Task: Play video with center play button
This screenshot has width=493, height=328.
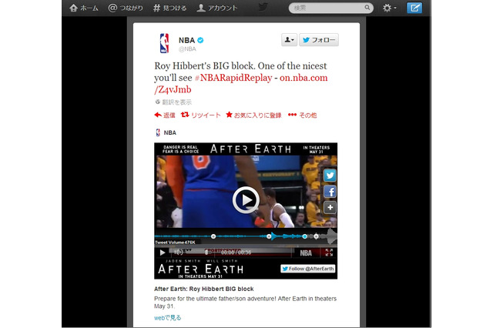Action: click(246, 200)
